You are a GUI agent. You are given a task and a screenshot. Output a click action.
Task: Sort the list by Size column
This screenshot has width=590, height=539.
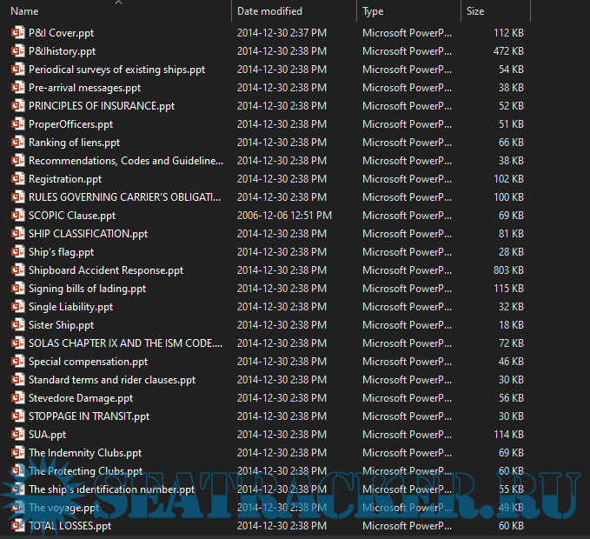475,11
